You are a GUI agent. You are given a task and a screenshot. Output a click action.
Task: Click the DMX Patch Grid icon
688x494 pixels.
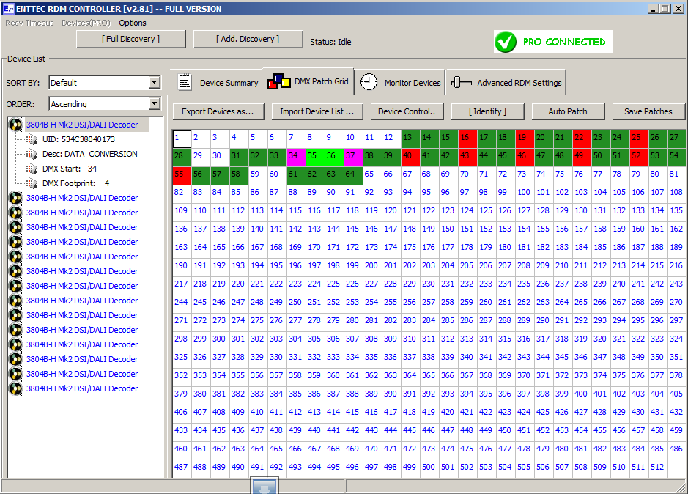278,82
